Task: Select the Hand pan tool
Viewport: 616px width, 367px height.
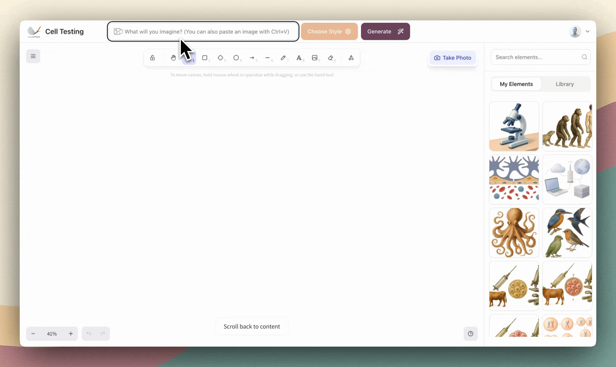Action: pyautogui.click(x=173, y=58)
